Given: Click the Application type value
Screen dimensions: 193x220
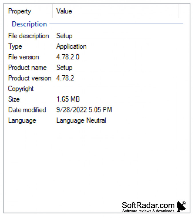Looking at the screenshot, I should pyautogui.click(x=71, y=46).
